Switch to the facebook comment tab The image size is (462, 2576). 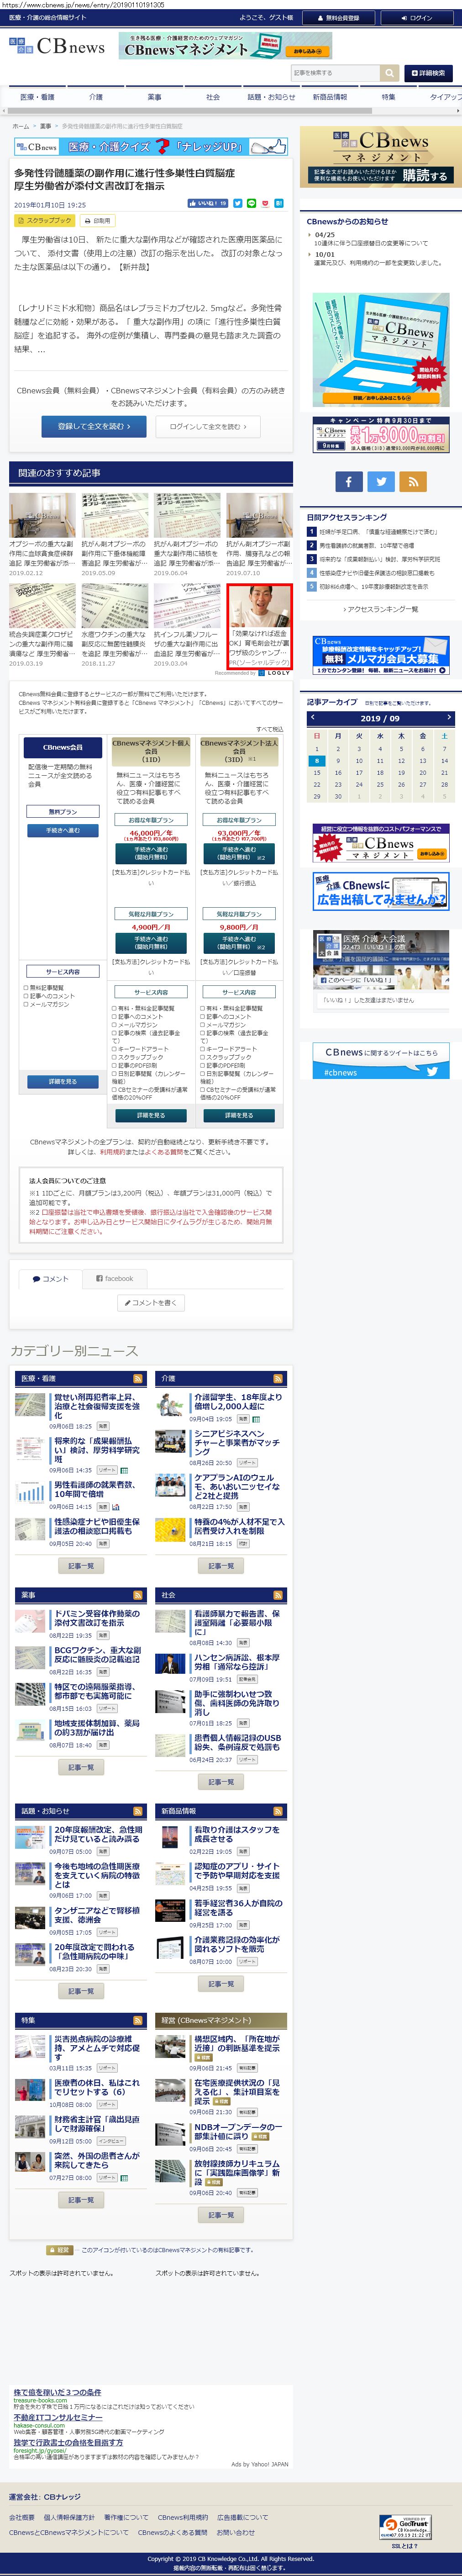pos(114,1278)
